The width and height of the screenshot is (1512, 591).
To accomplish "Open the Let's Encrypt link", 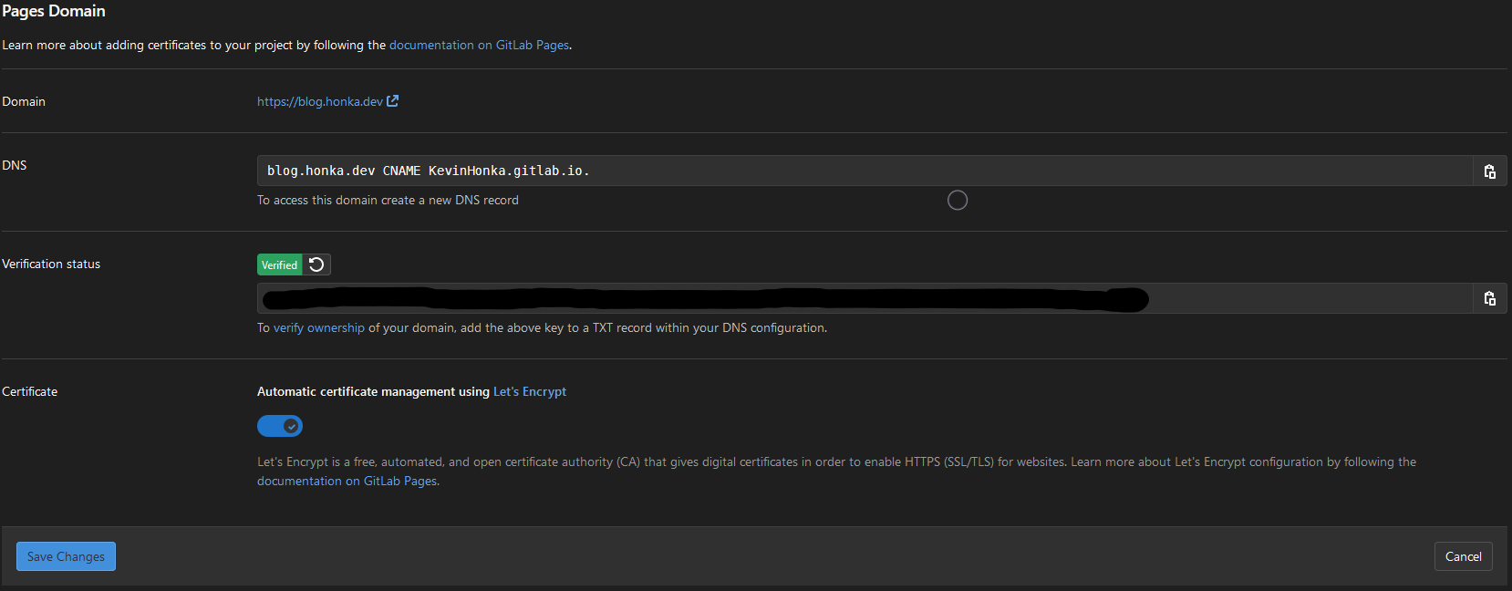I will [529, 391].
